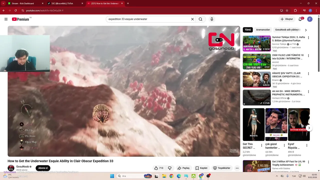Open the GosuNoob channel name link

22,166
